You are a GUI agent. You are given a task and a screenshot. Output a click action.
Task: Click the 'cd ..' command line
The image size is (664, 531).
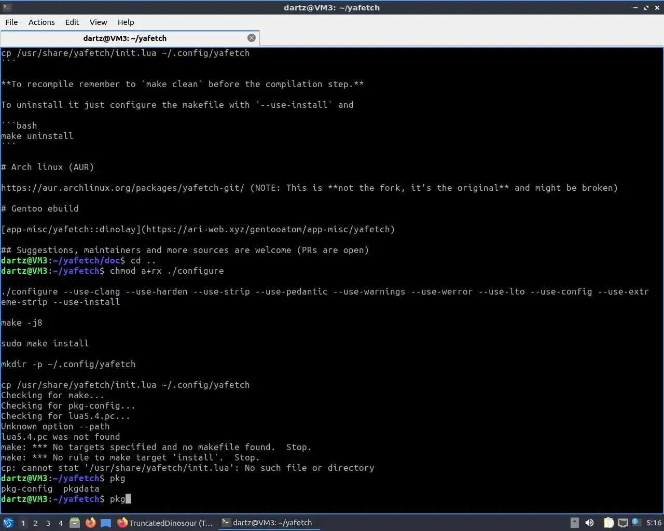point(143,260)
